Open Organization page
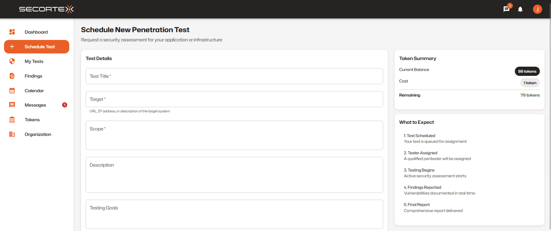551x231 pixels. (x=37, y=134)
